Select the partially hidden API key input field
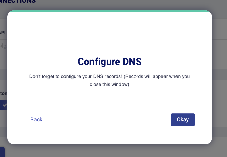The image size is (227, 157). pos(3,46)
